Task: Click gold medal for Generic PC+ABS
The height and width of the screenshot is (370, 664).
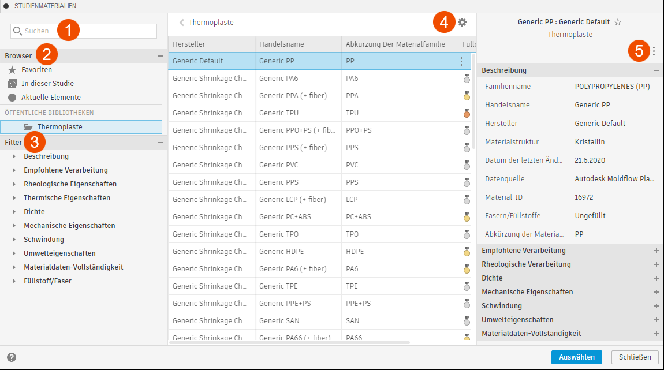Action: pos(467,217)
